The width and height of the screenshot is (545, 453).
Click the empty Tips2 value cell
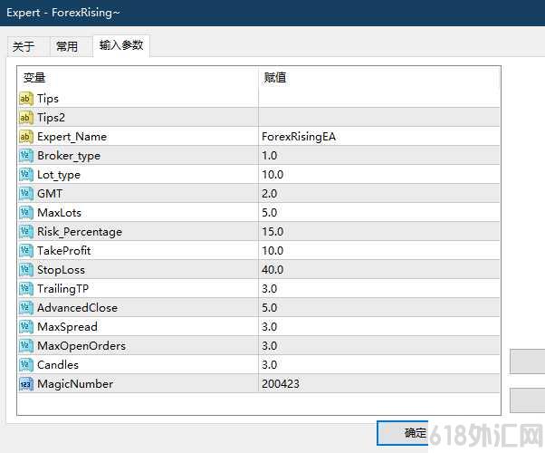[x=379, y=118]
